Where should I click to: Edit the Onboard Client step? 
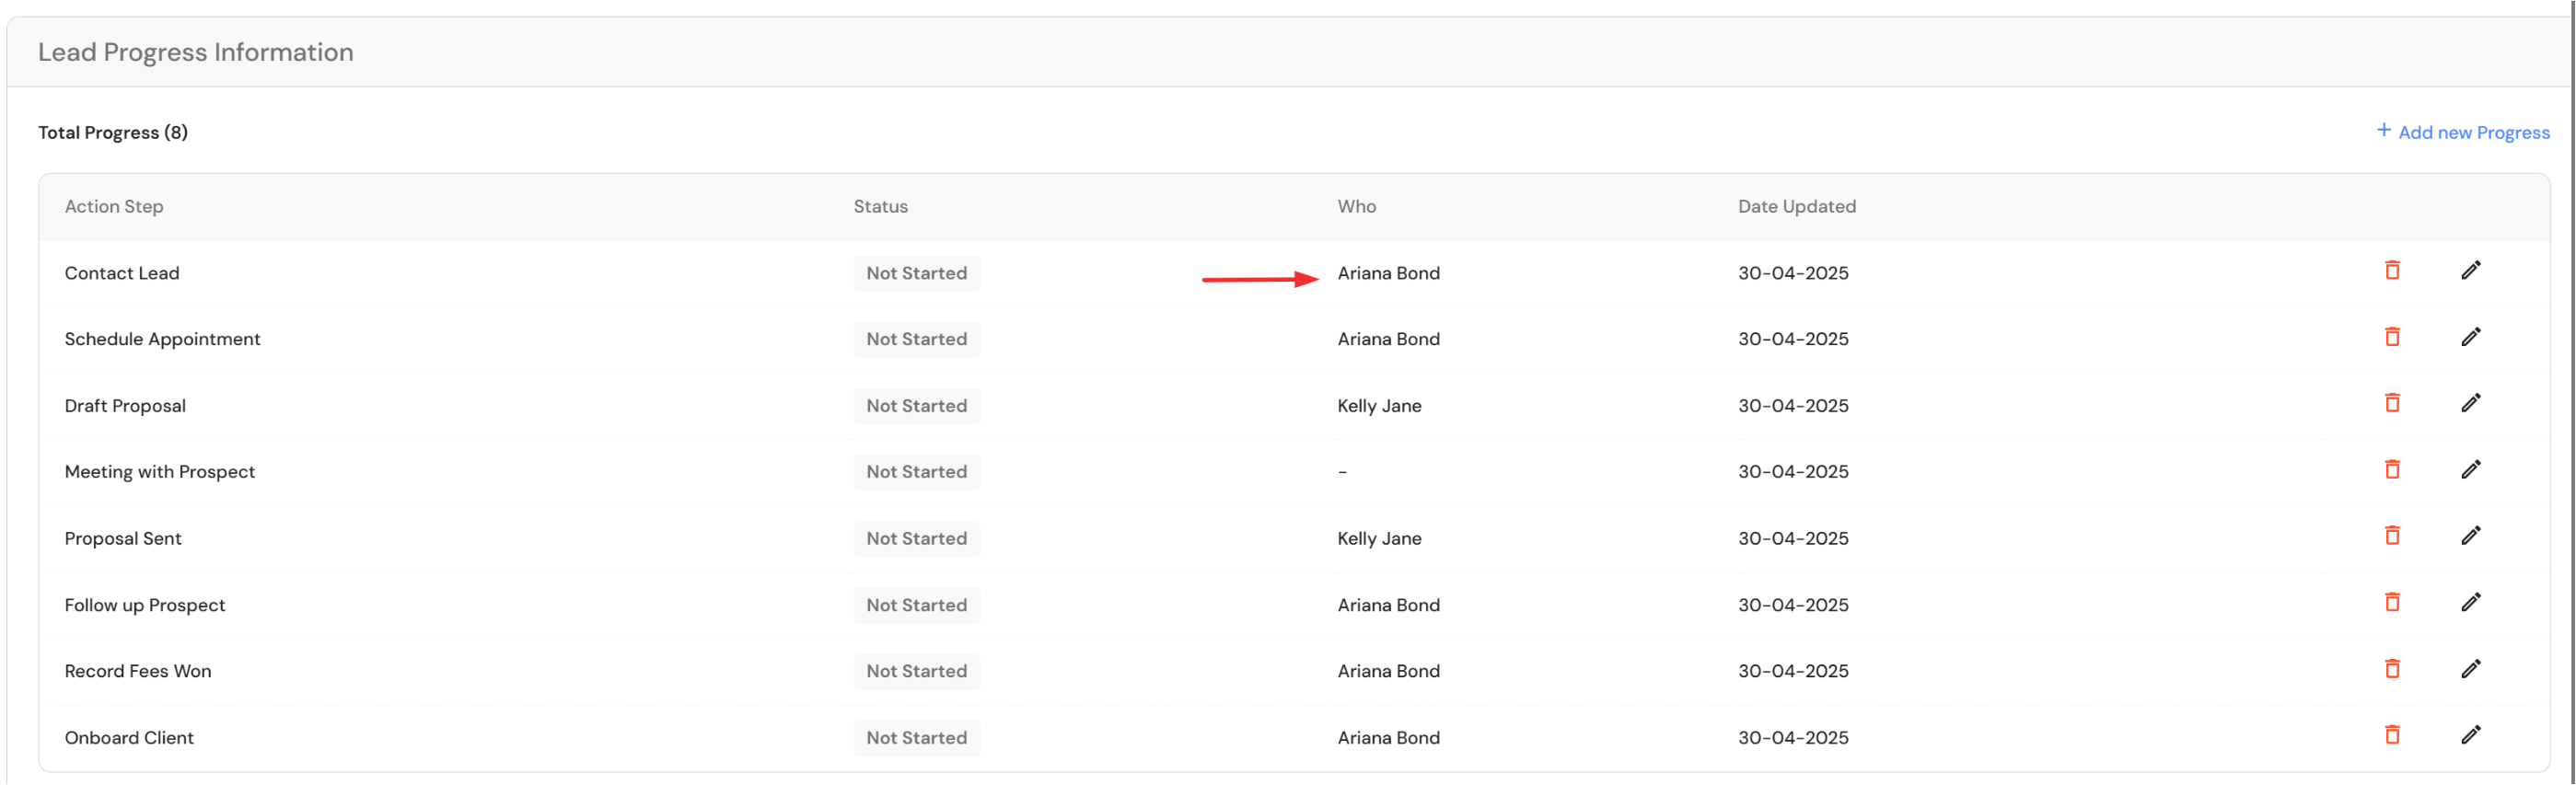pos(2470,735)
